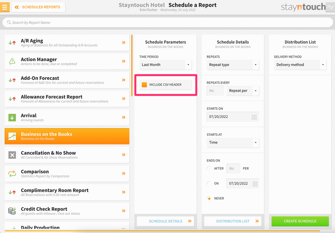Open the Time Period Last Month dropdown
This screenshot has width=335, height=233.
pos(166,65)
